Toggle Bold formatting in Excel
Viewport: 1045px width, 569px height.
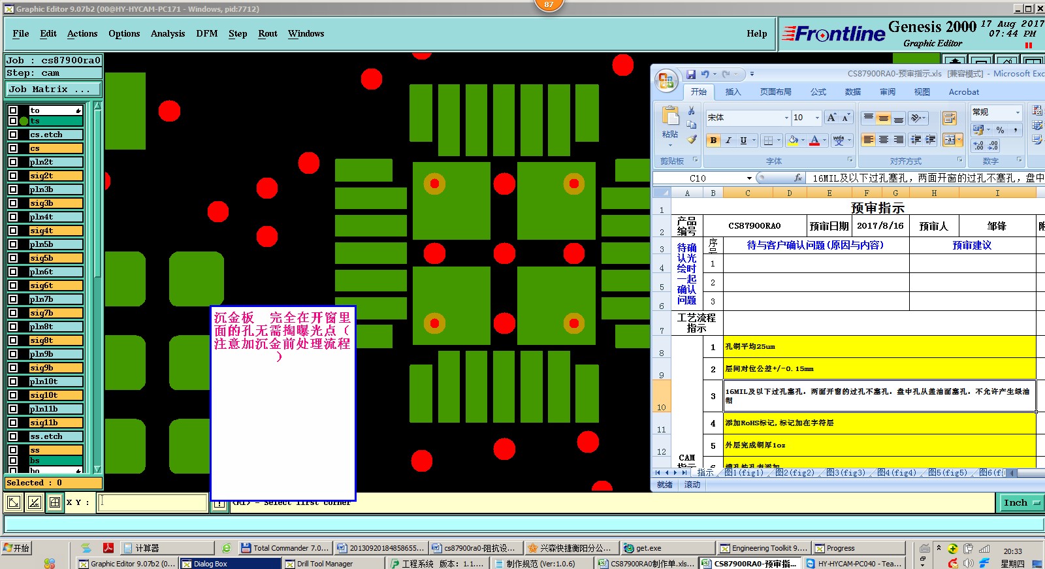point(713,140)
